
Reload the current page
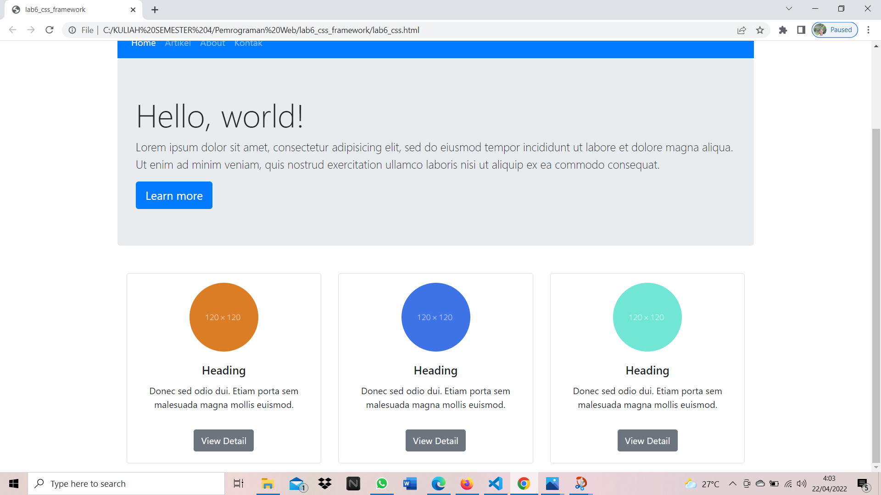(x=49, y=30)
